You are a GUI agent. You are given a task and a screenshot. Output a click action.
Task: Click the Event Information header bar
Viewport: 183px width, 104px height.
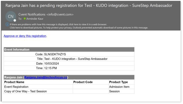69,50
